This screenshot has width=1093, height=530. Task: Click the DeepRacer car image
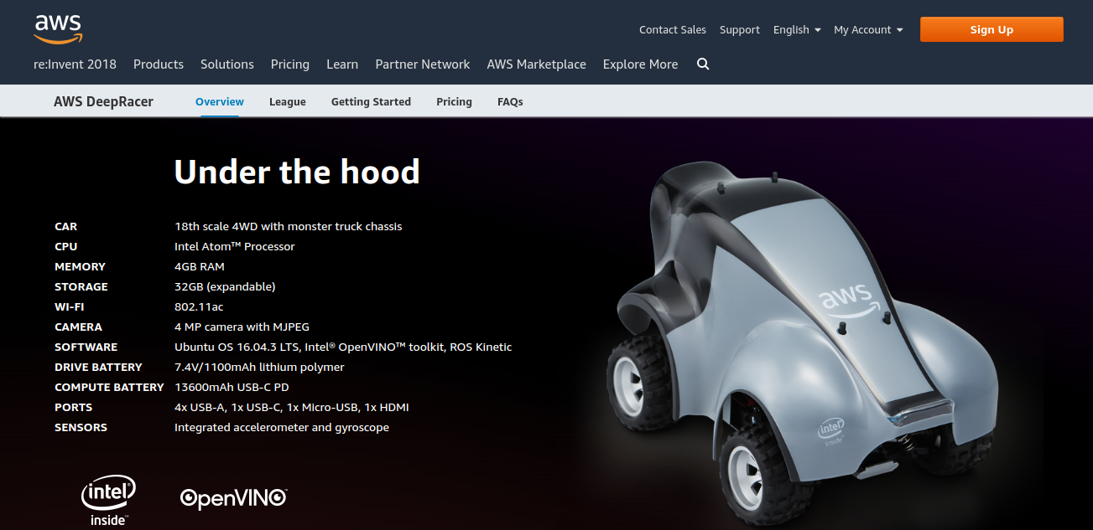(x=804, y=343)
